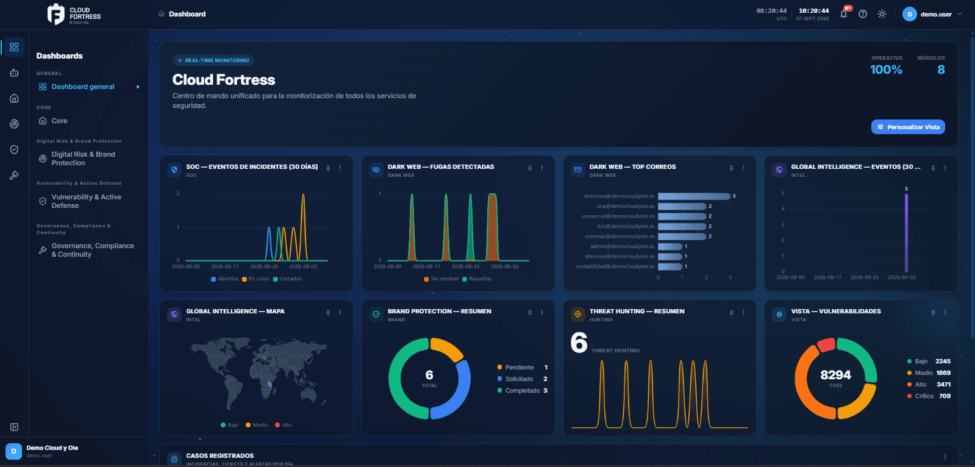Click Solicitado in Brand Protection legend
Viewport: 975px width, 467px height.
click(x=523, y=379)
